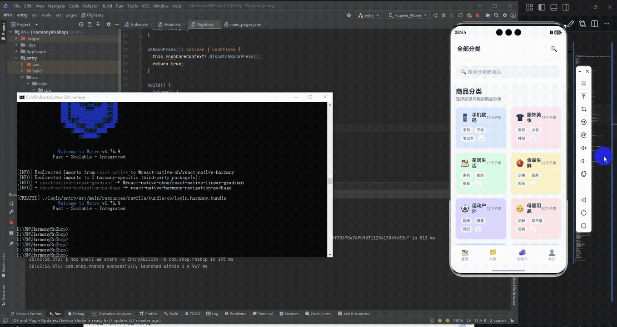Open the Code Linter tool window

[317, 313]
